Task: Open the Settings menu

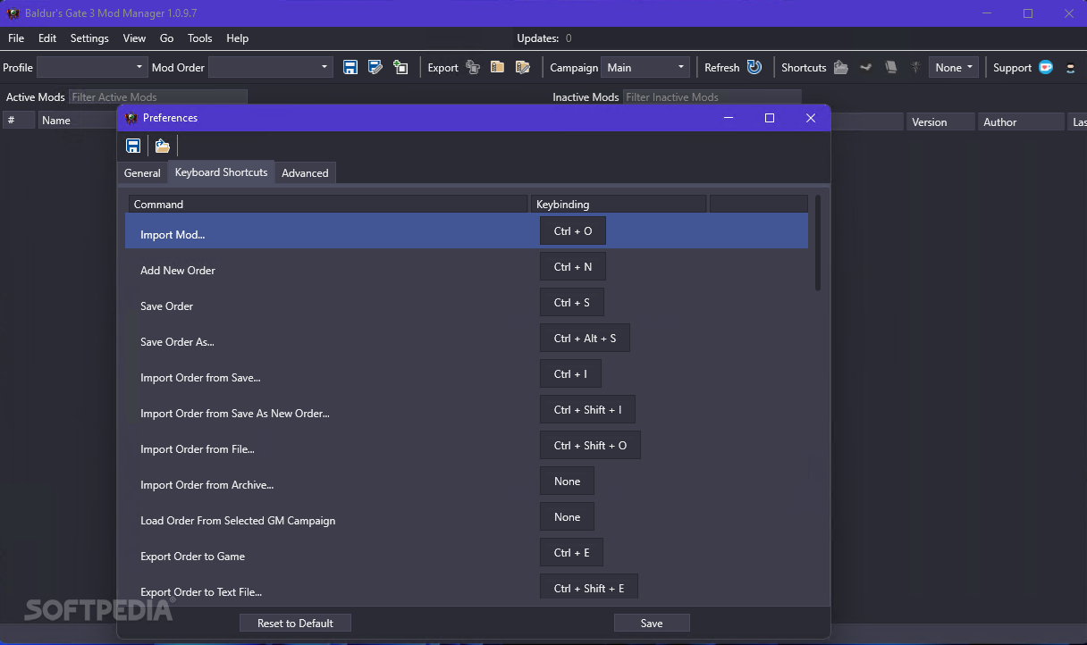Action: coord(89,38)
